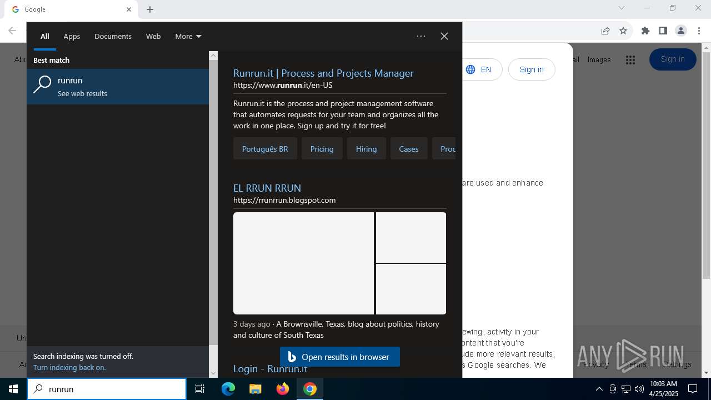Go back in Chrome

click(12, 31)
